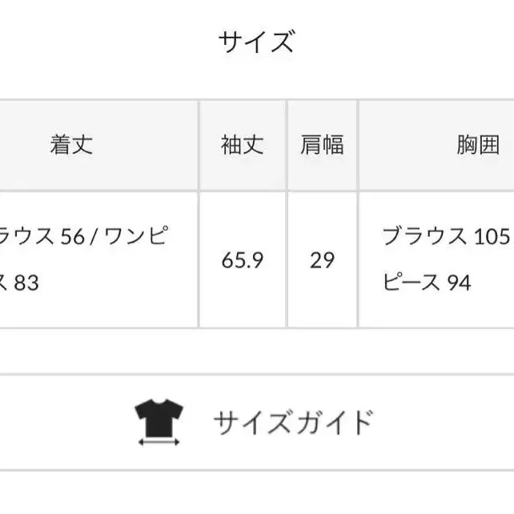This screenshot has width=514, height=514.
Task: Click the ワンピ text in 着丈 cell
Action: 137,235
